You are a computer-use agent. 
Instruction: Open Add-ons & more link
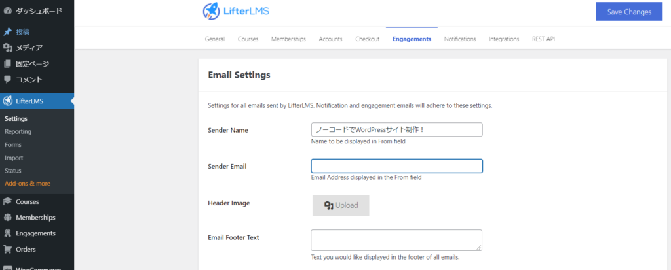click(x=28, y=183)
